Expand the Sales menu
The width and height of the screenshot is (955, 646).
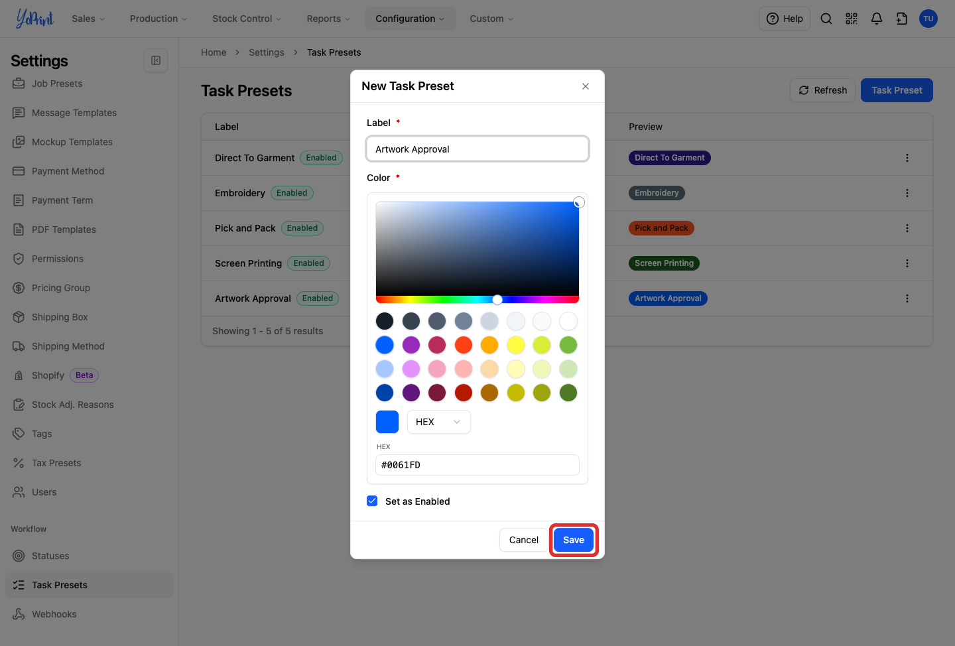(88, 19)
